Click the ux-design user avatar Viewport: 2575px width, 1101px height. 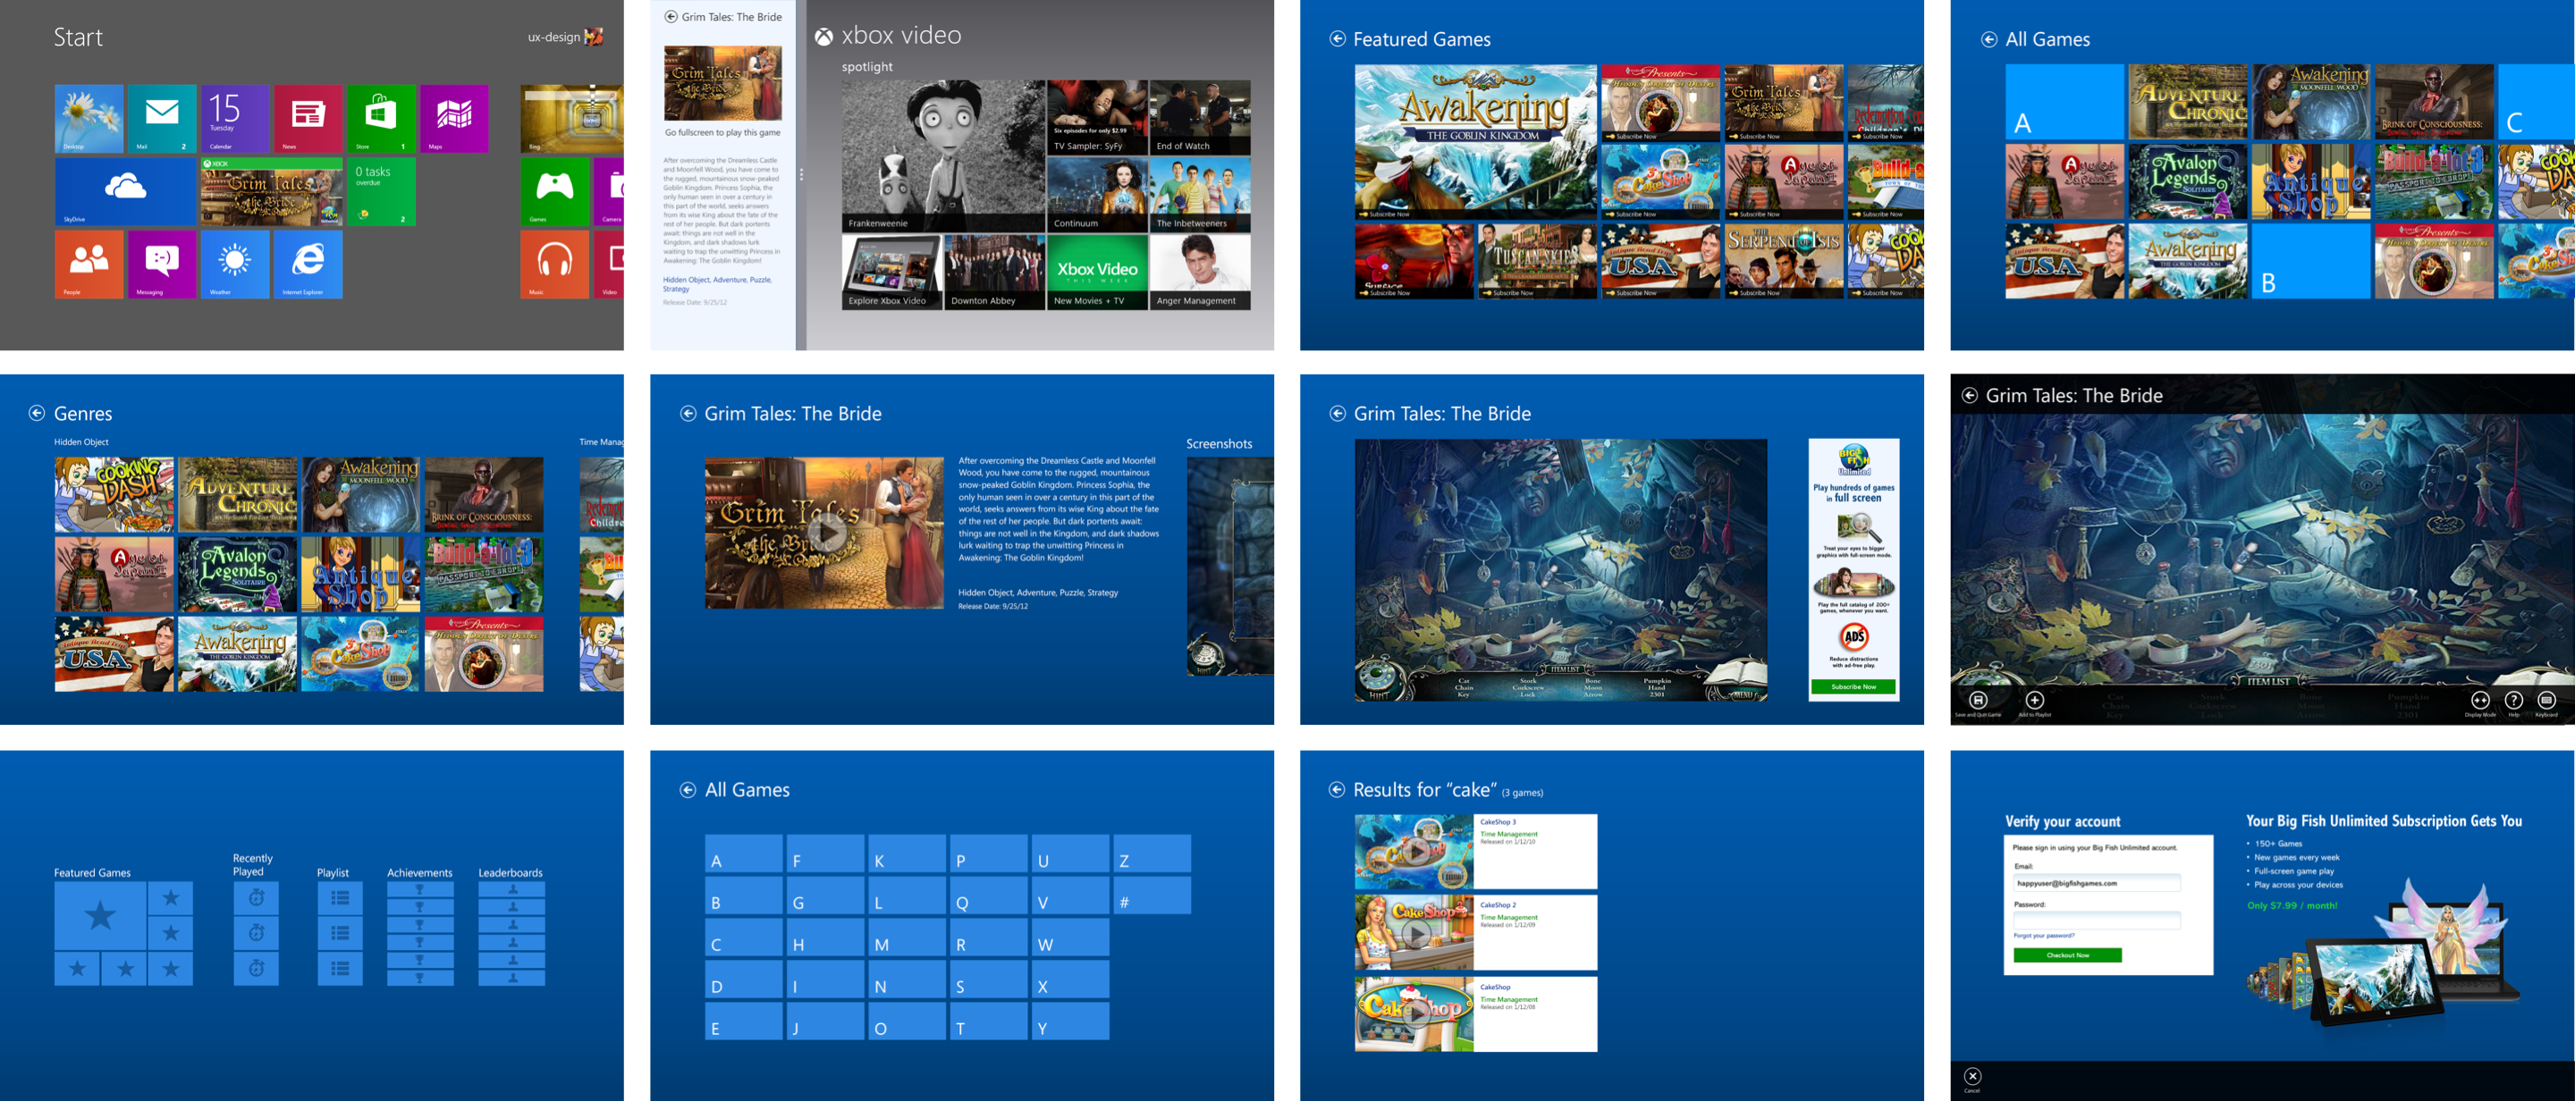click(x=594, y=37)
